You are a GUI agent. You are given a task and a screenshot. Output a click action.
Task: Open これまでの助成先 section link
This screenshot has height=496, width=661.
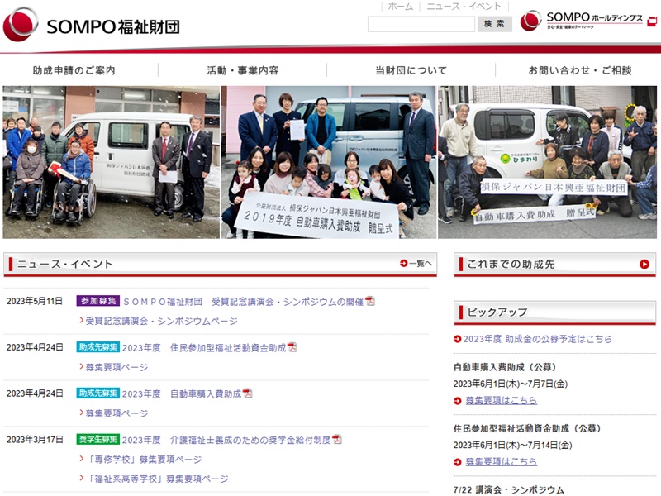pos(554,264)
